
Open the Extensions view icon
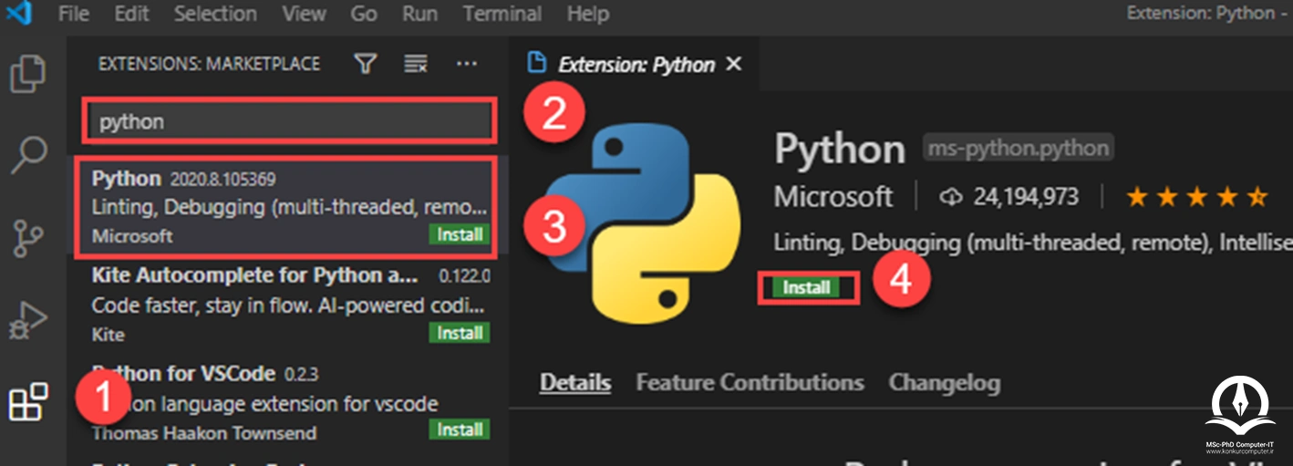pos(27,401)
